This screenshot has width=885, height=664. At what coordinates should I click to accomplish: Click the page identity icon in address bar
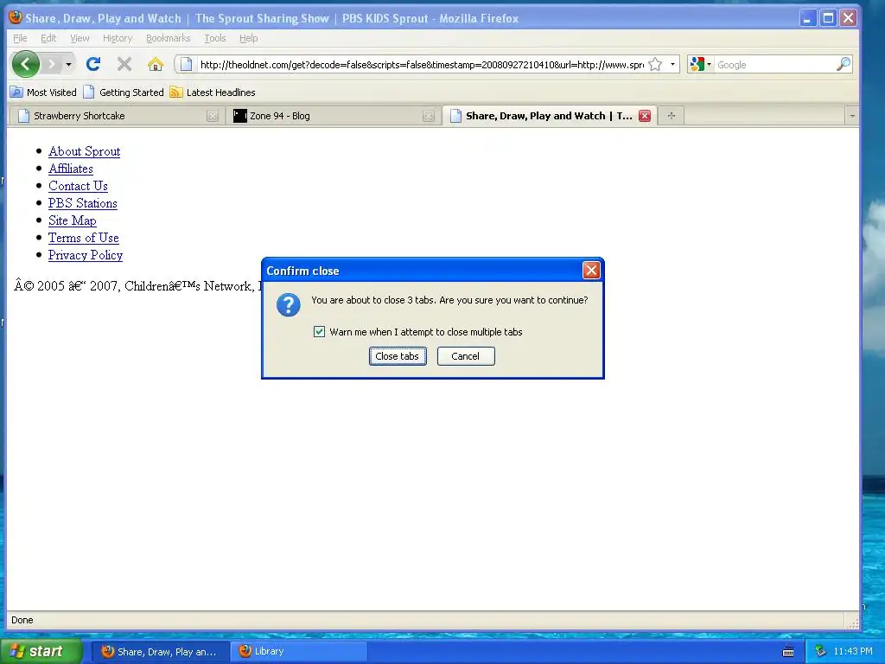pyautogui.click(x=187, y=64)
